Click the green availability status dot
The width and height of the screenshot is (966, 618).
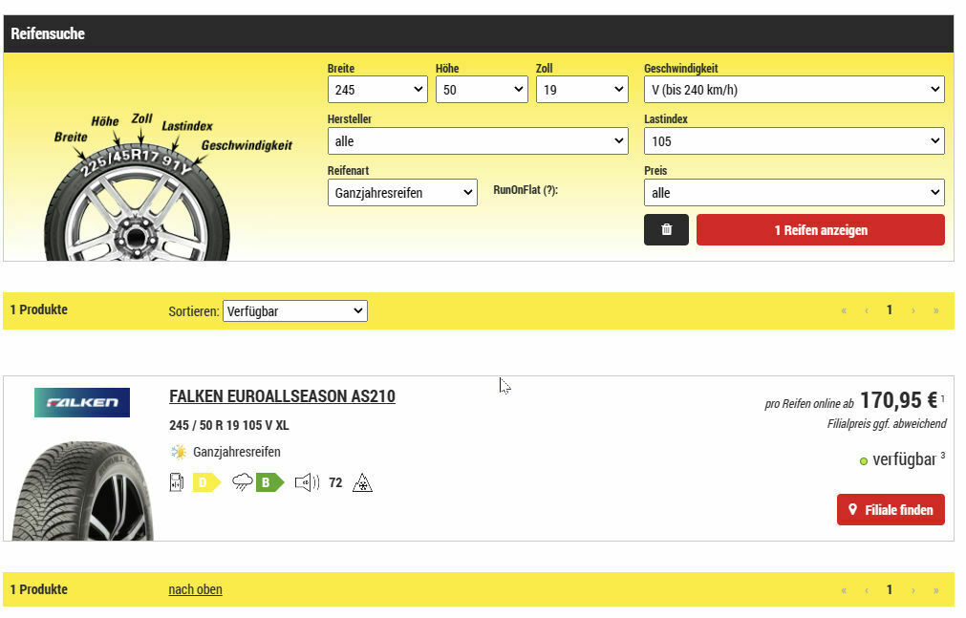pos(864,461)
